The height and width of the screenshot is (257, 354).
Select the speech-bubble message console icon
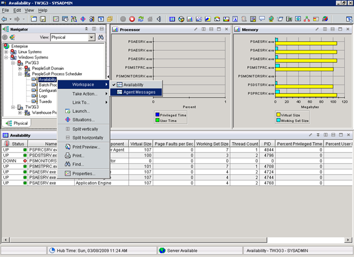pyautogui.click(x=262, y=19)
